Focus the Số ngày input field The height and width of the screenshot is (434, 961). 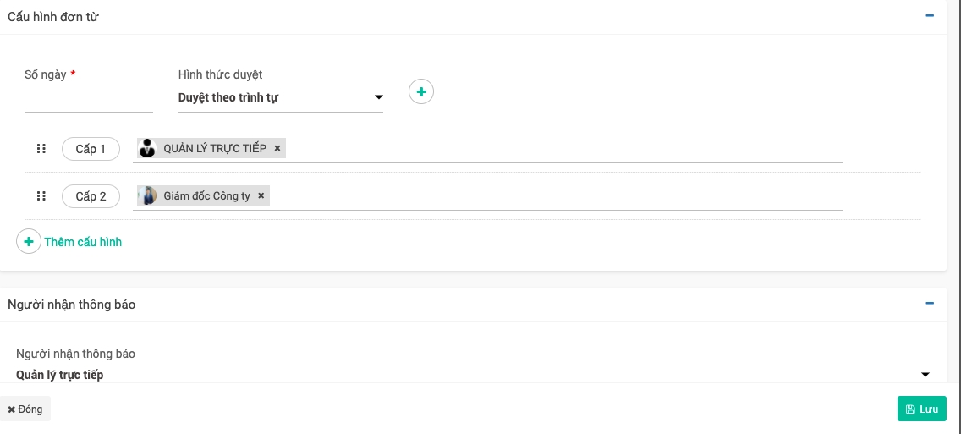[89, 100]
